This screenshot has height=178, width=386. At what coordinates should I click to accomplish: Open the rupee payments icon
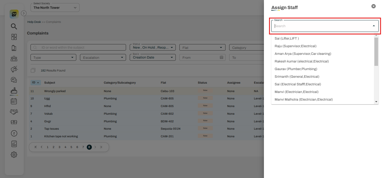click(14, 133)
